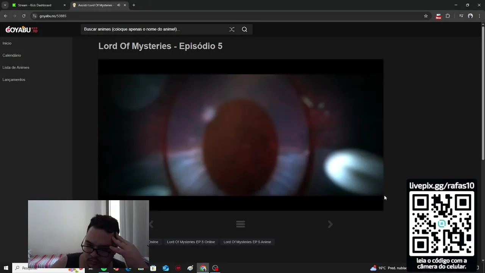The image size is (485, 273).
Task: Click the page vertical scrollbar
Action: (x=483, y=93)
